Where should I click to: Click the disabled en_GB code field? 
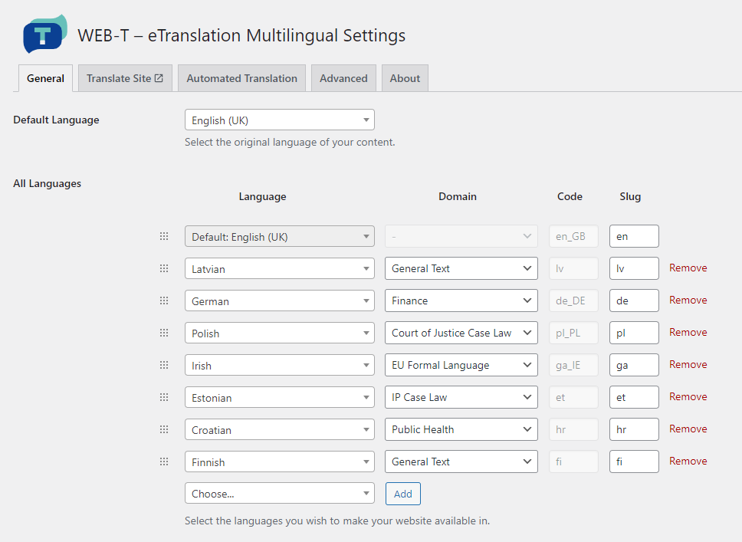[573, 236]
